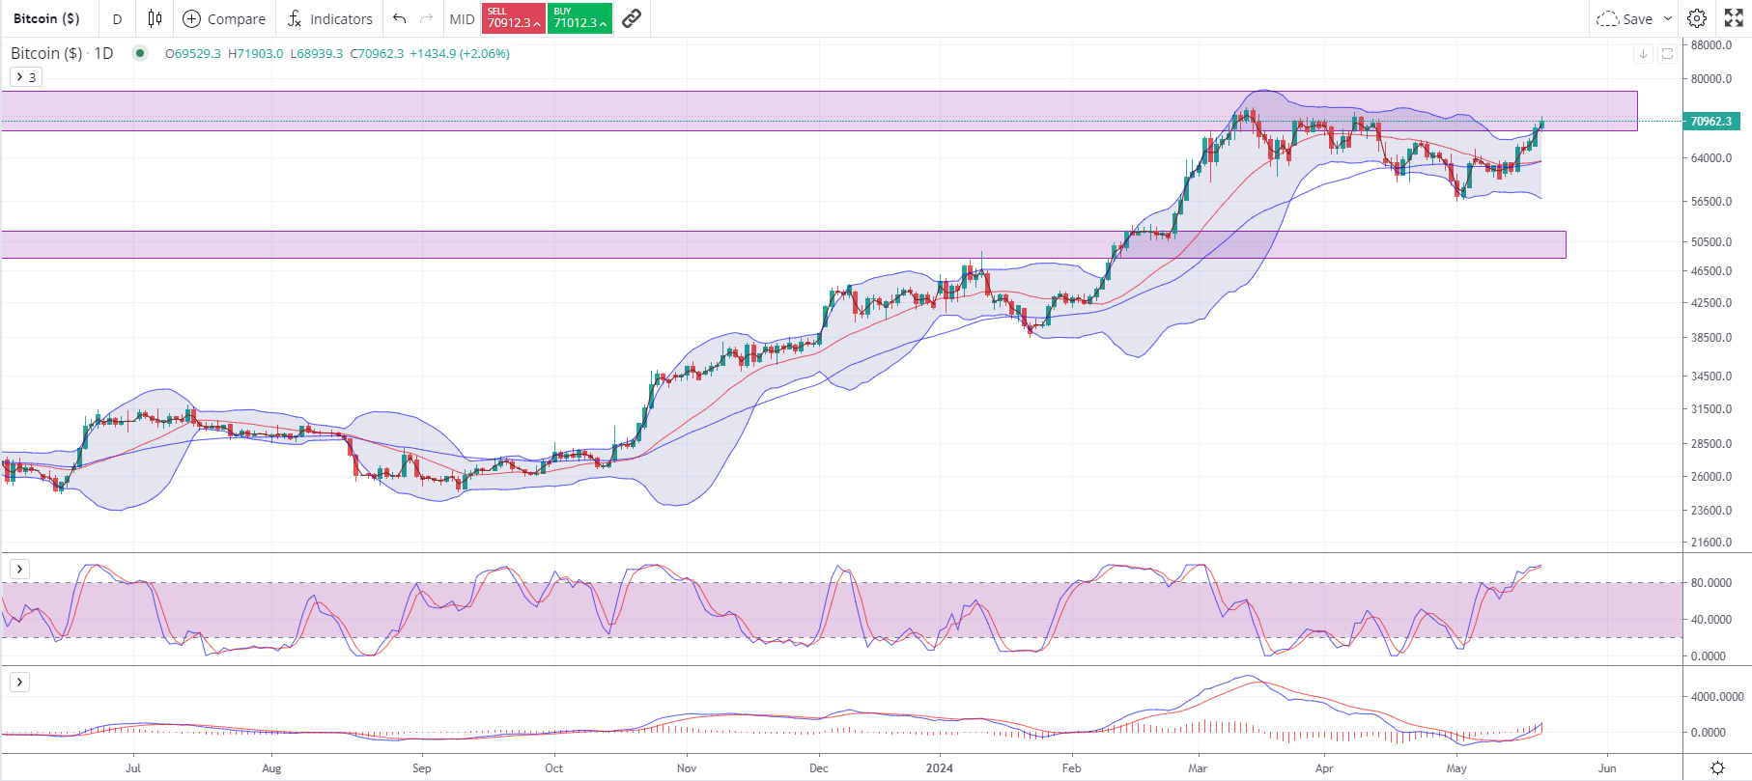Click the red SELL 70912.3 button

coord(513,18)
